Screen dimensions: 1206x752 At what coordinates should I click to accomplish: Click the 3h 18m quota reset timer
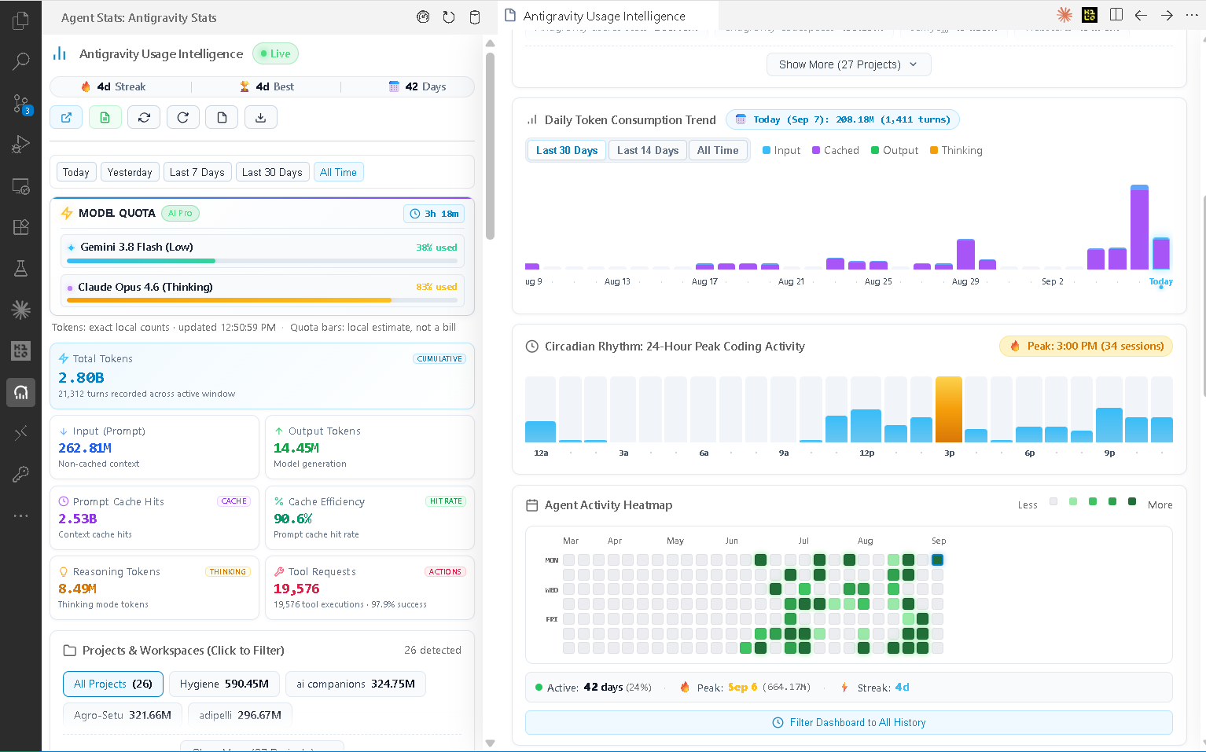coord(434,214)
